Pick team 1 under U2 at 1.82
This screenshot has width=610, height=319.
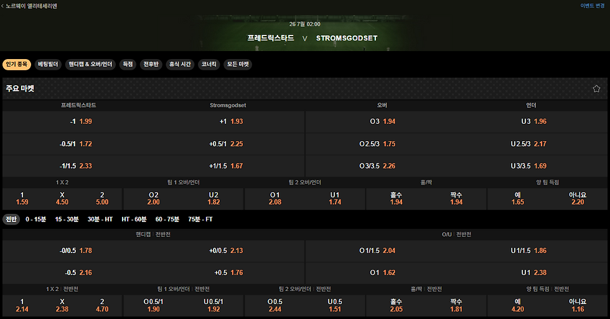tap(213, 198)
